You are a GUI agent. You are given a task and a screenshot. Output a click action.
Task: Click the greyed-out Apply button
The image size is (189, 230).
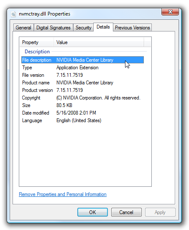click(160, 212)
